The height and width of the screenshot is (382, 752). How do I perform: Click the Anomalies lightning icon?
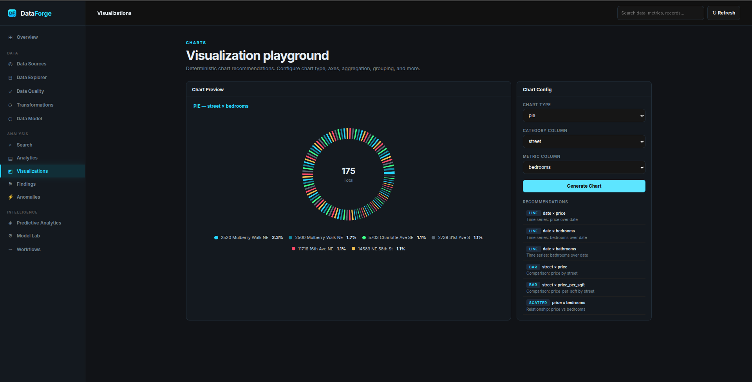(11, 197)
